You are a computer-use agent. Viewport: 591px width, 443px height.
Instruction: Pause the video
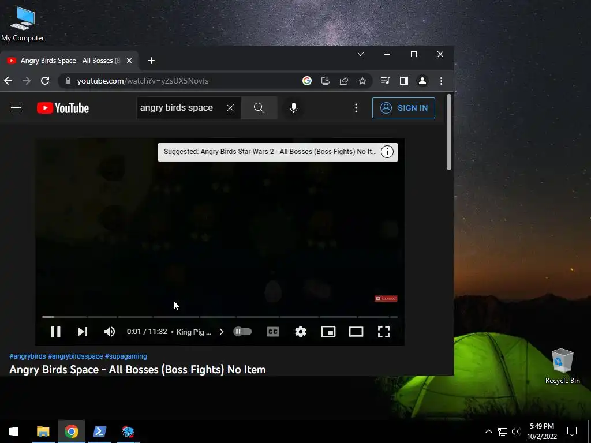[56, 332]
